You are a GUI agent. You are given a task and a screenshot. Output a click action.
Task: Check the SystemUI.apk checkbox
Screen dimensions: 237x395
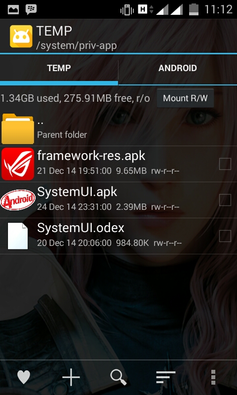pos(225,200)
